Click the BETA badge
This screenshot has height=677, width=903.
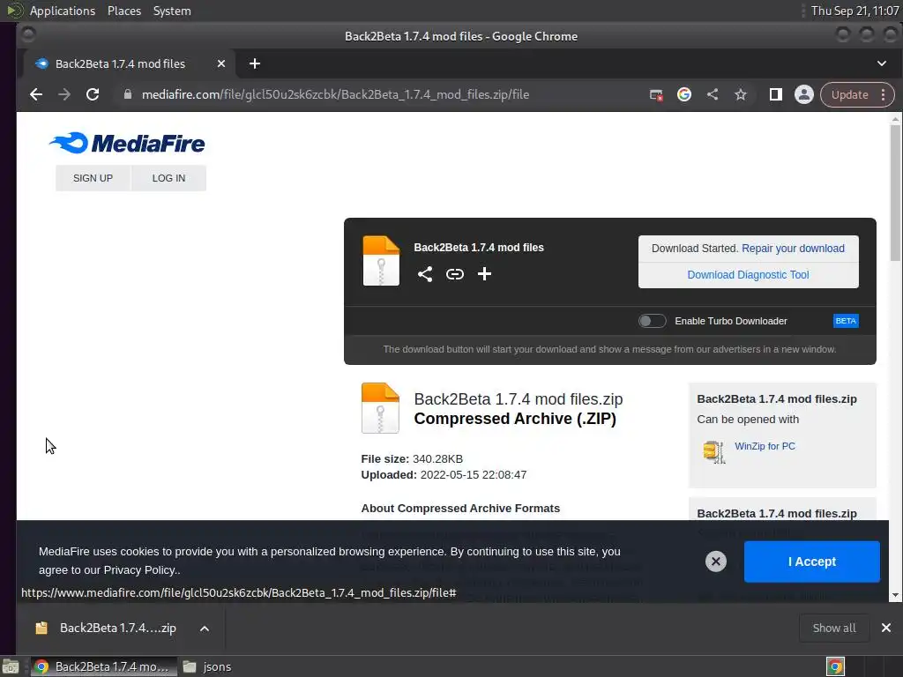coord(846,321)
